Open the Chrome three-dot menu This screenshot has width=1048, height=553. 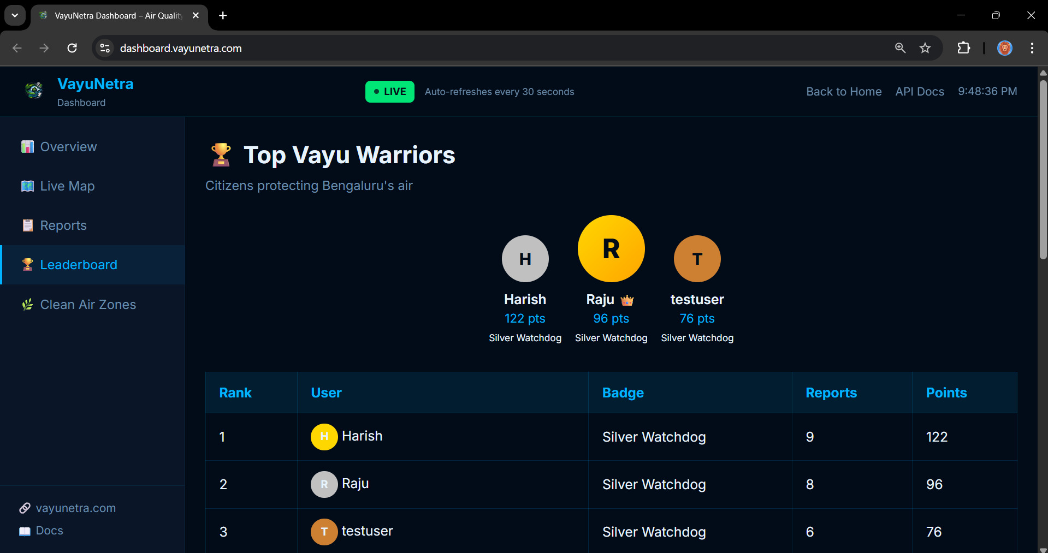[x=1032, y=48]
